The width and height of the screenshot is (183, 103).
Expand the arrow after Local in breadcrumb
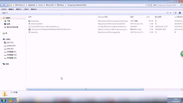point(44,5)
